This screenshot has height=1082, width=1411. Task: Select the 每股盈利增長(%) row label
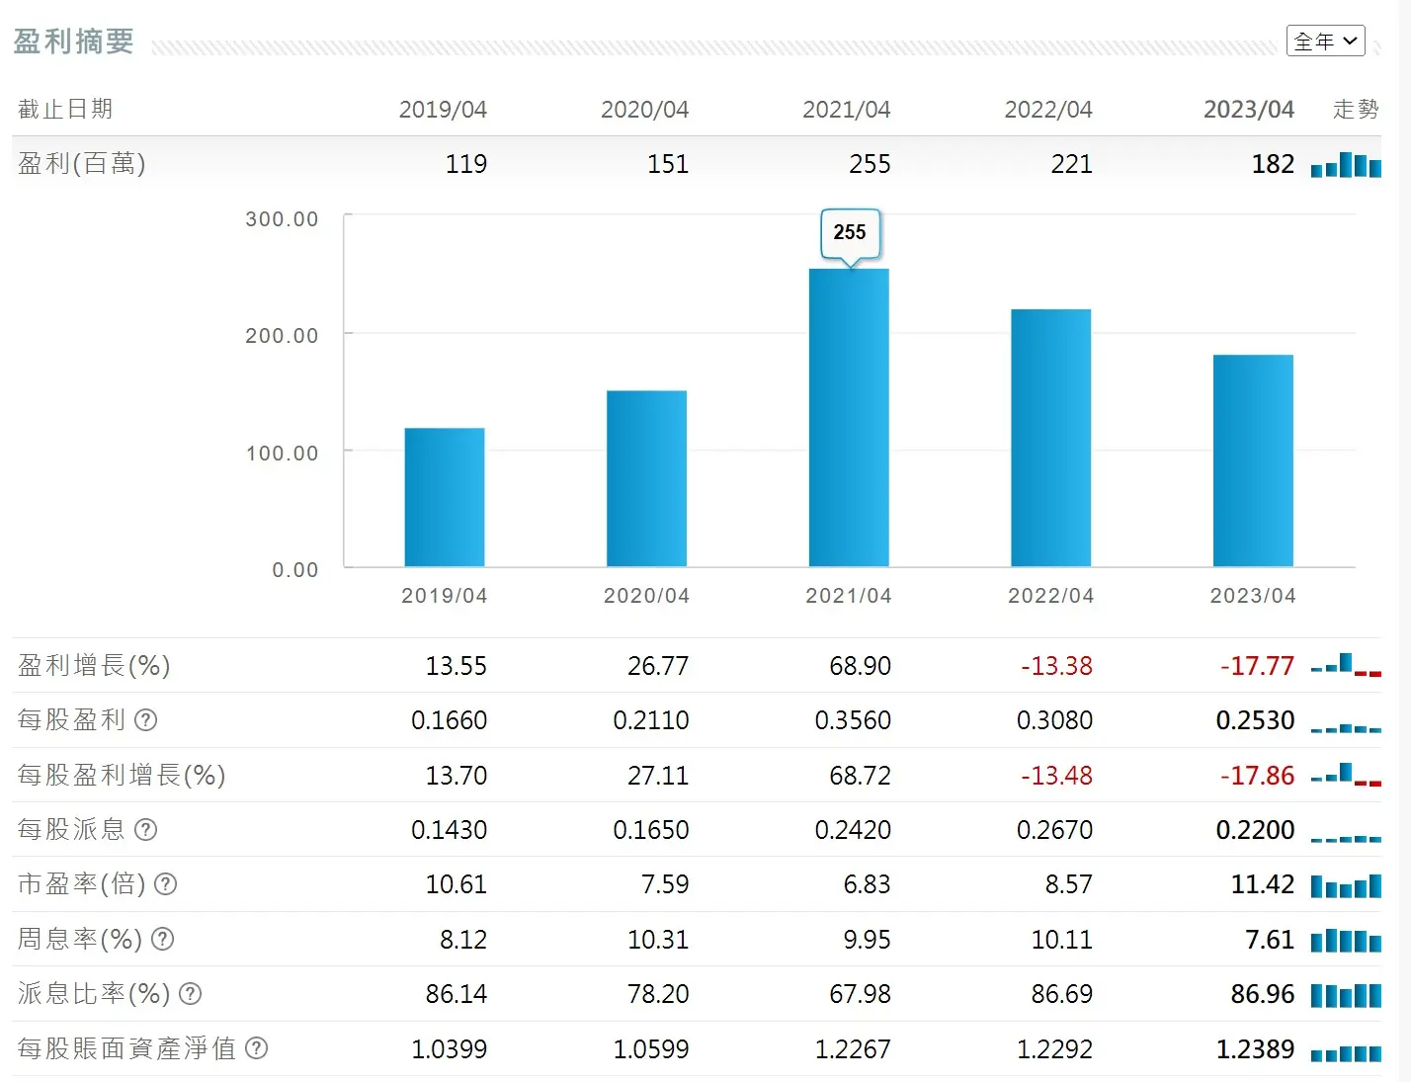(x=122, y=775)
